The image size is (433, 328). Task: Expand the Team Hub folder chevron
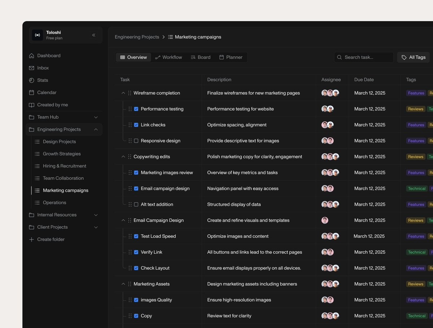(96, 117)
